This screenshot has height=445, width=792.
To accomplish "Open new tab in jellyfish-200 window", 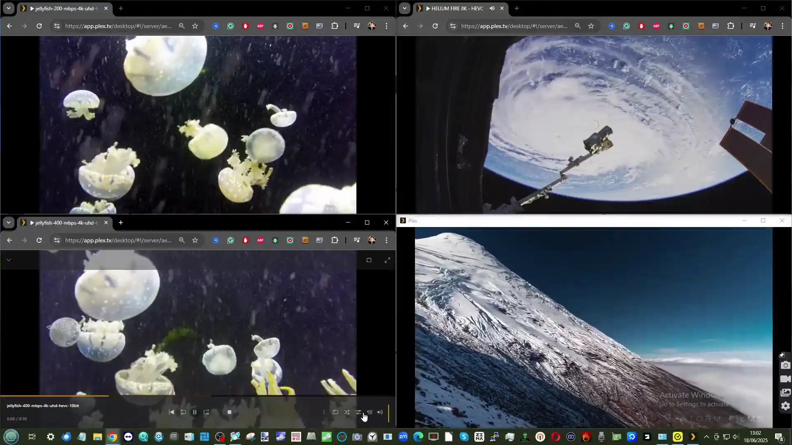I will [121, 8].
